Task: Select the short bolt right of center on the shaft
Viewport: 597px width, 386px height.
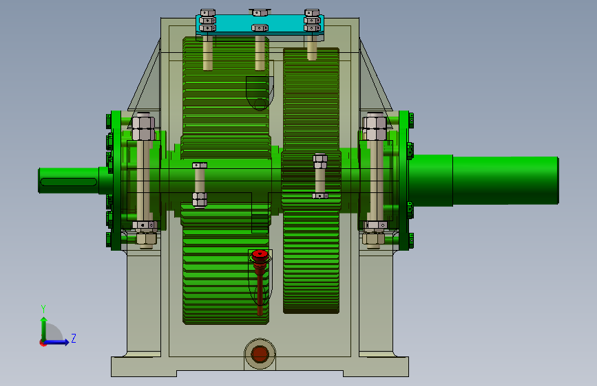Action: (320, 176)
